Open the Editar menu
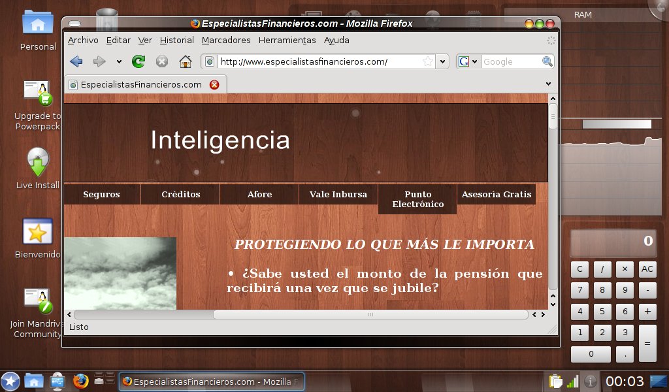The height and width of the screenshot is (392, 669). click(x=118, y=40)
